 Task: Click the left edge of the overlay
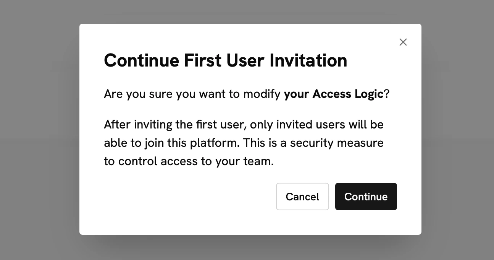pyautogui.click(x=23, y=130)
